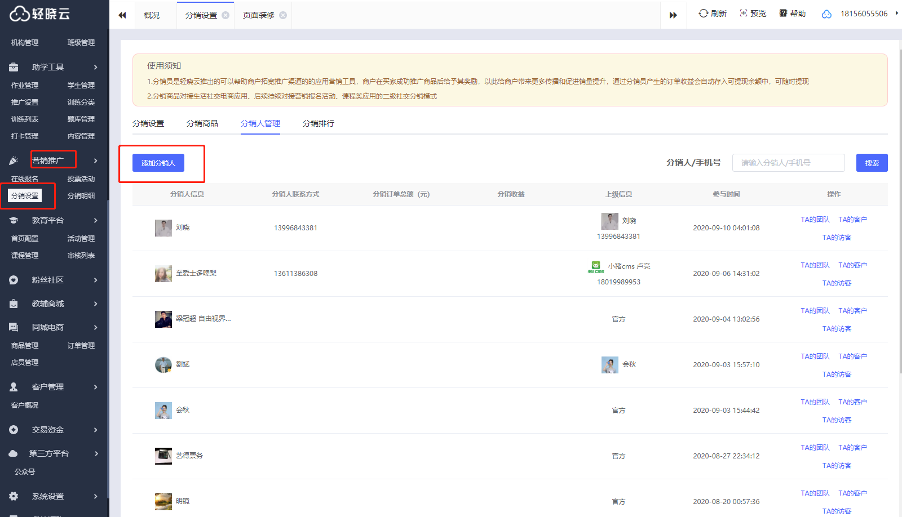Click the 搜索 search button

(872, 163)
